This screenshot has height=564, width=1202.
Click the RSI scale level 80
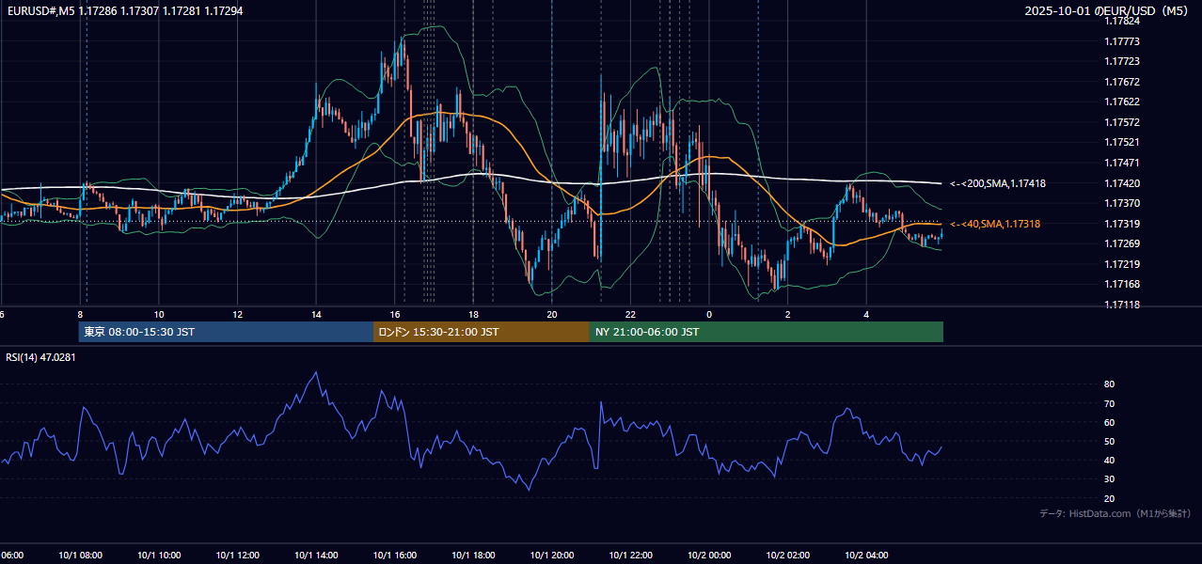[1109, 384]
